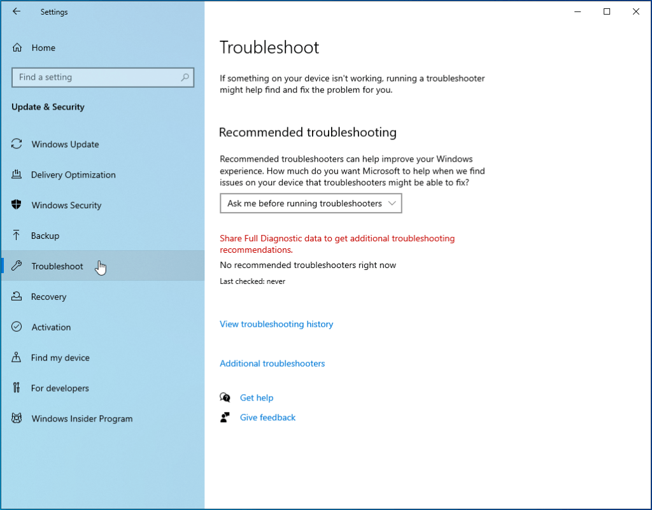
Task: Click the Give feedback icon
Action: click(x=225, y=417)
